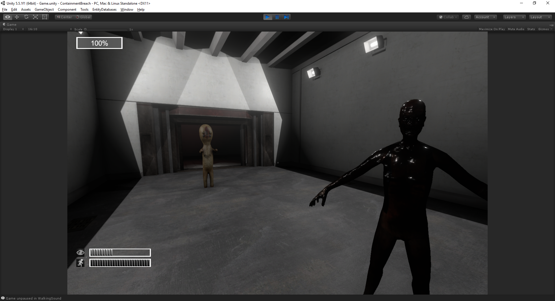Click the '1x' scale value label
555x301 pixels.
click(131, 30)
